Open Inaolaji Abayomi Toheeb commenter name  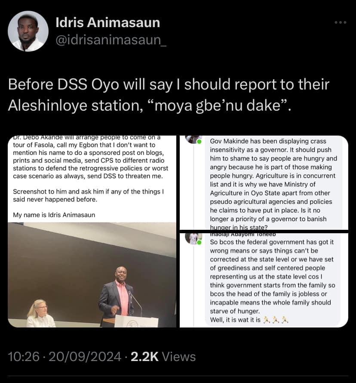pos(243,235)
